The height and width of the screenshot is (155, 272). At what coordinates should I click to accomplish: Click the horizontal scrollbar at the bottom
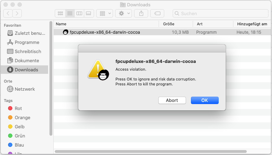tap(151, 151)
